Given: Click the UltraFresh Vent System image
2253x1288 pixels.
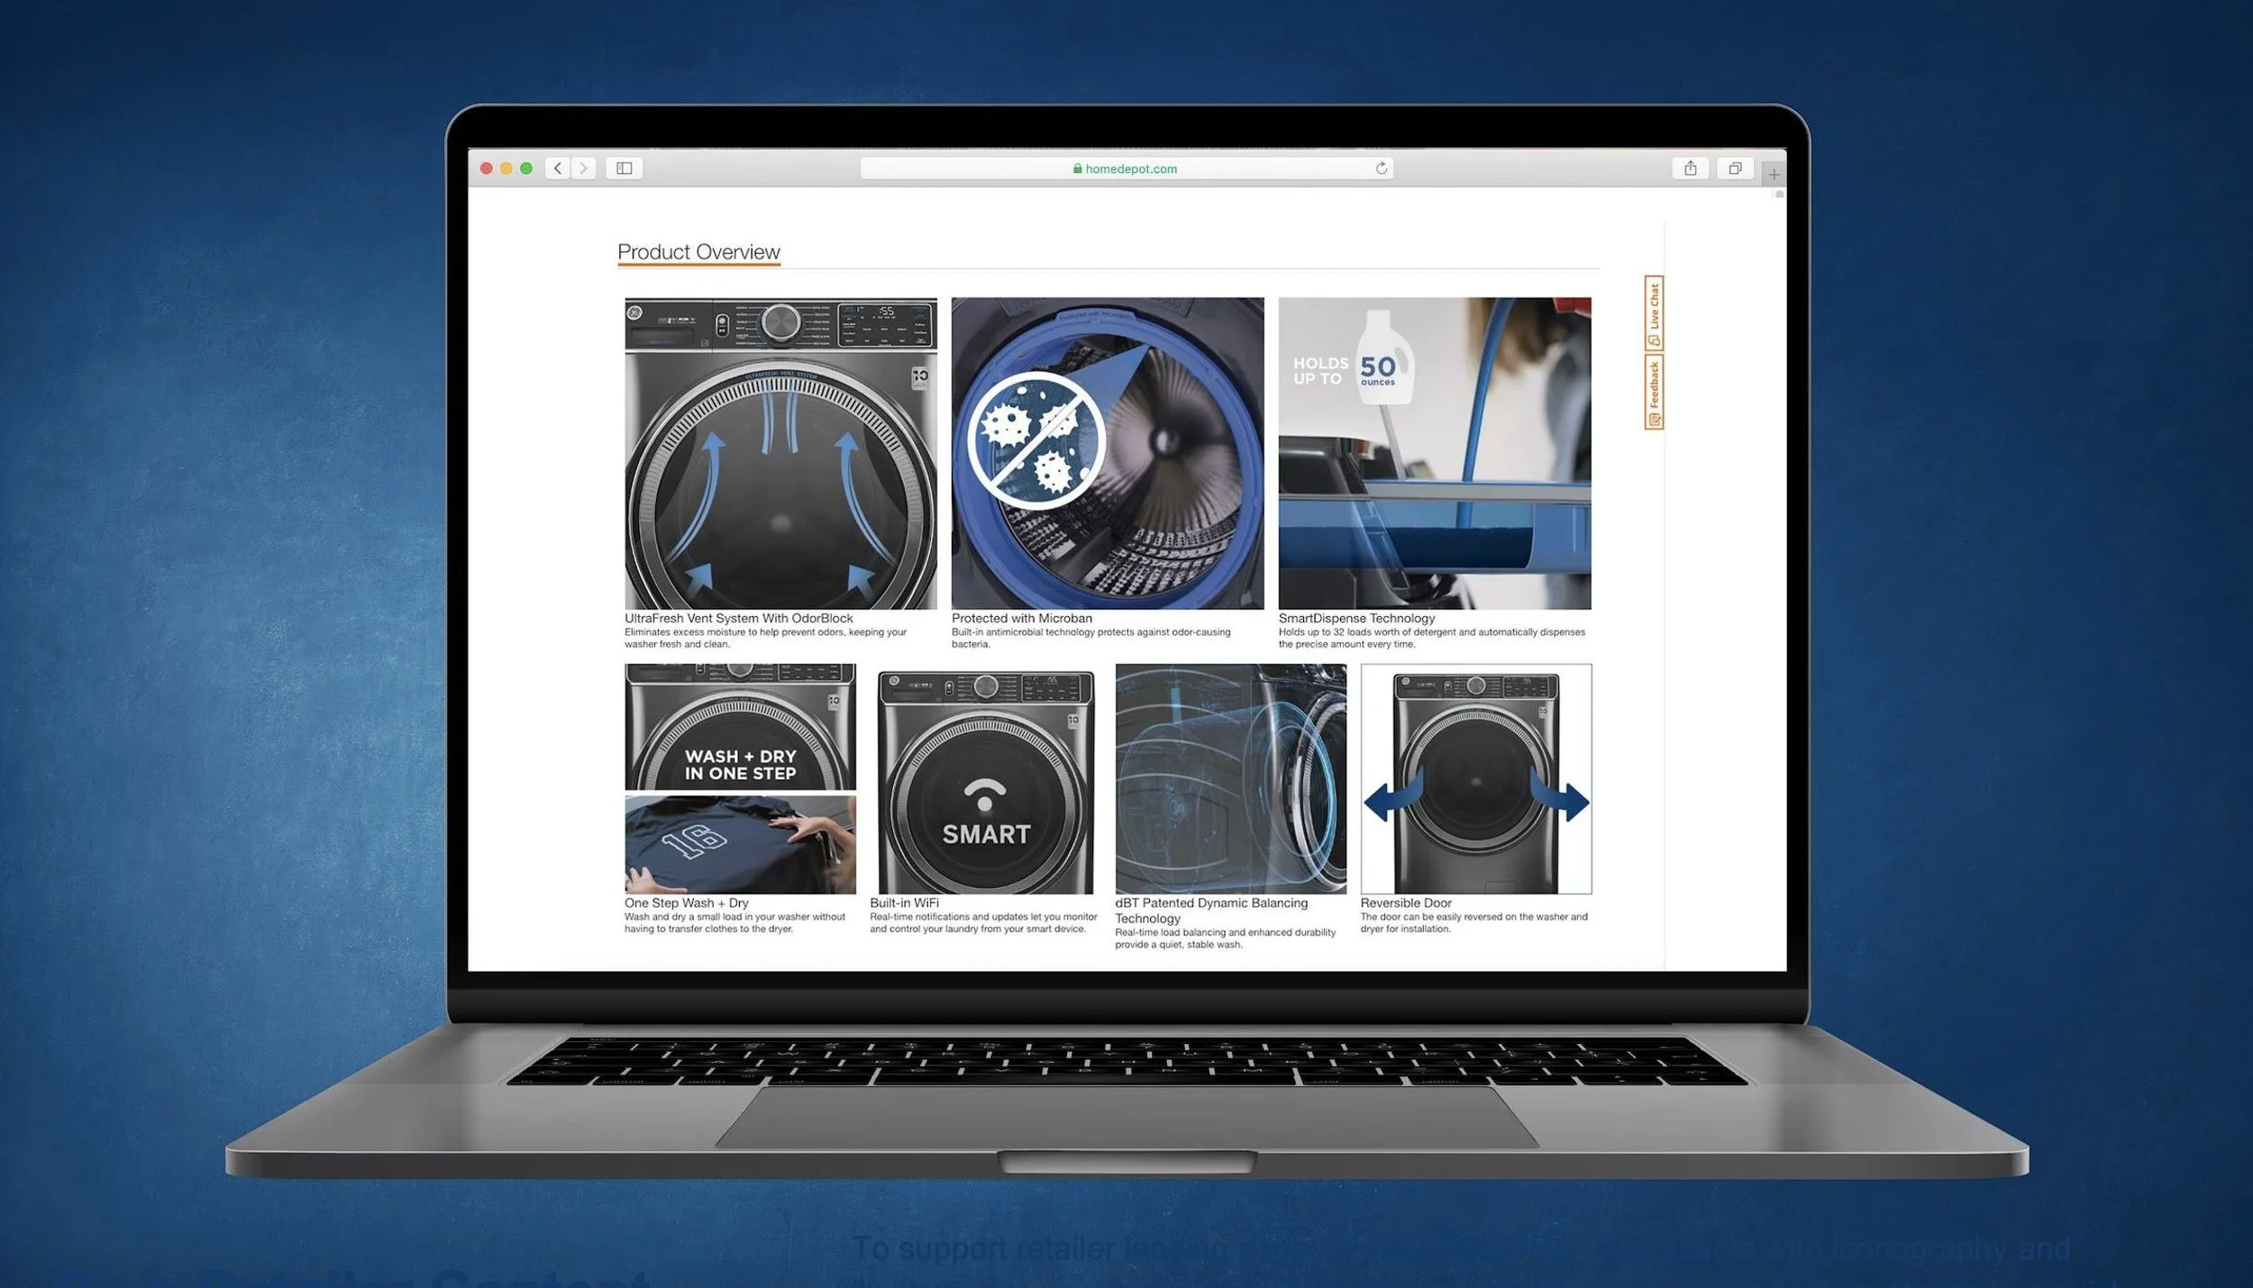Looking at the screenshot, I should 780,453.
